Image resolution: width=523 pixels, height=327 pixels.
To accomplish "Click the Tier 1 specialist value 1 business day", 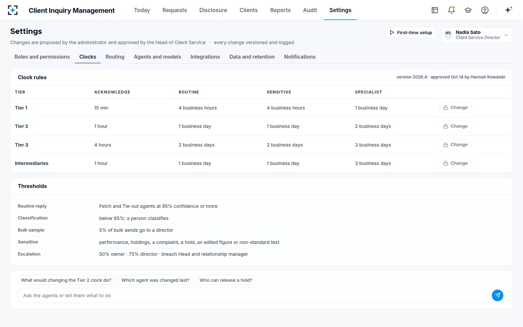I will coord(371,108).
